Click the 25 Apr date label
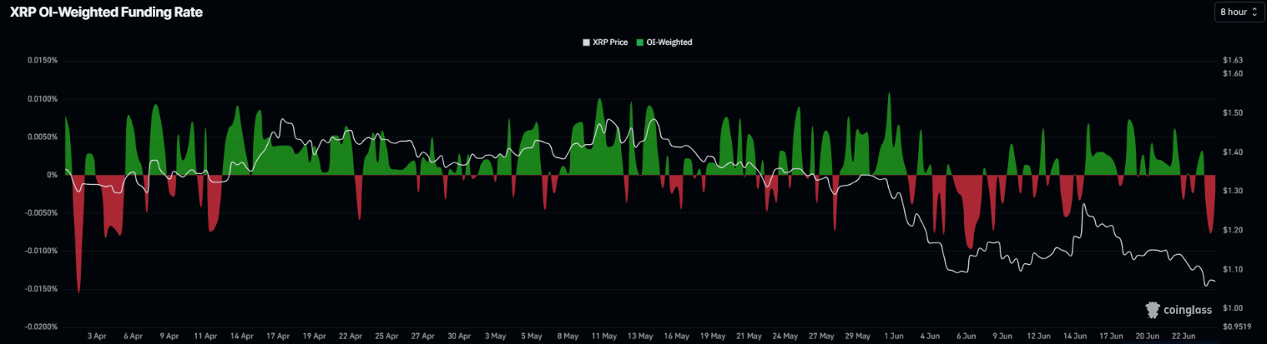 (386, 336)
